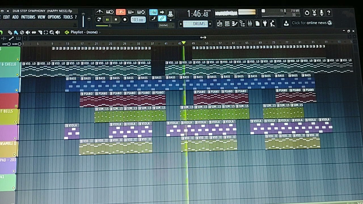
Task: Toggle the 3.2 recording countdown
Action: pos(121,12)
